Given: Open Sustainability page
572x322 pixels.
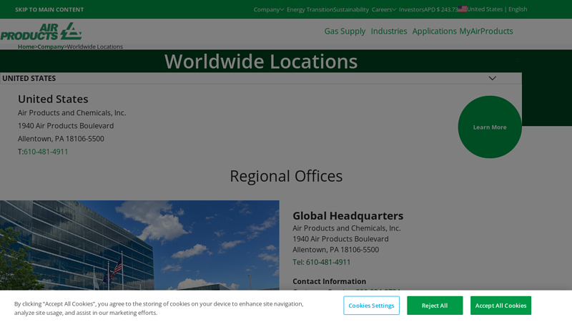Looking at the screenshot, I should pyautogui.click(x=351, y=9).
